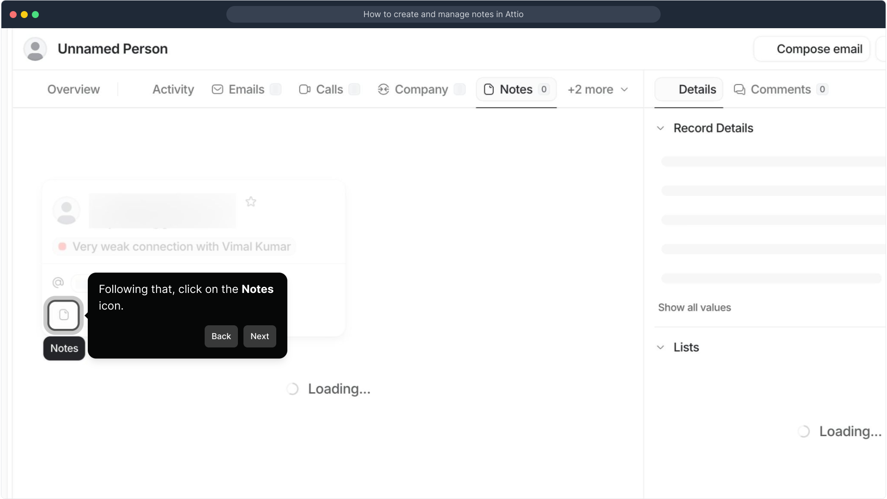
Task: Click Next in the tutorial tooltip
Action: [260, 336]
